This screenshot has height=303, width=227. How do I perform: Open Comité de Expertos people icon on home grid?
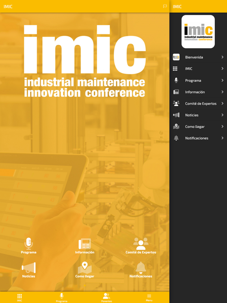(141, 244)
